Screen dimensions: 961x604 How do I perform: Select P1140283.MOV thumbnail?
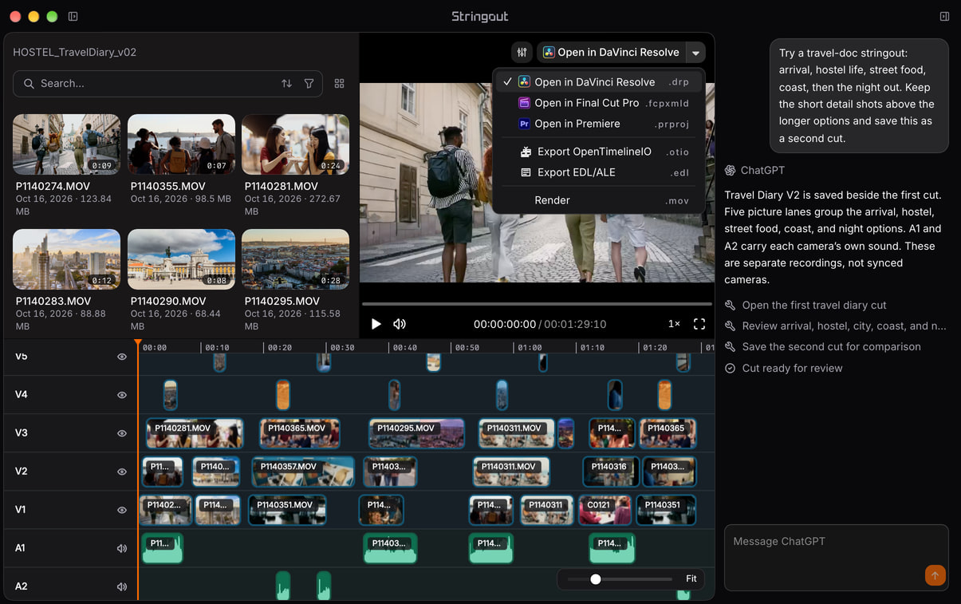[67, 259]
